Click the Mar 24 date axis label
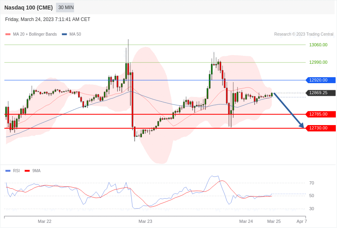The width and height of the screenshot is (337, 228). [246, 221]
